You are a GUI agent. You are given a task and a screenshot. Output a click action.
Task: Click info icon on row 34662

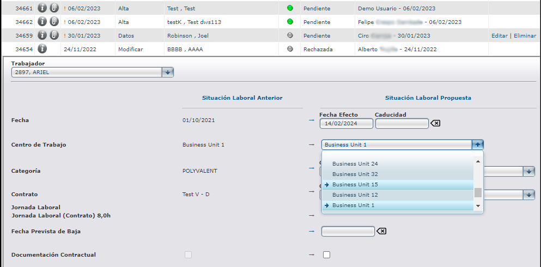pos(42,22)
